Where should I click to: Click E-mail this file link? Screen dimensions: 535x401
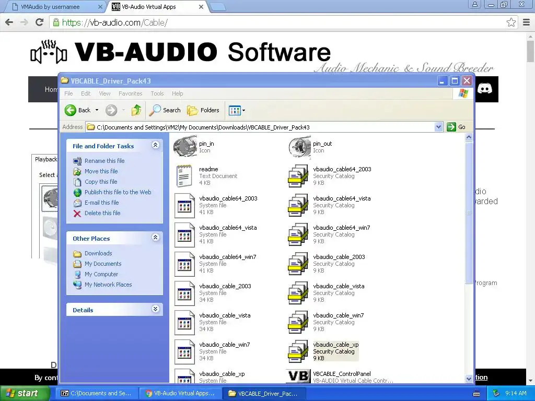click(102, 203)
